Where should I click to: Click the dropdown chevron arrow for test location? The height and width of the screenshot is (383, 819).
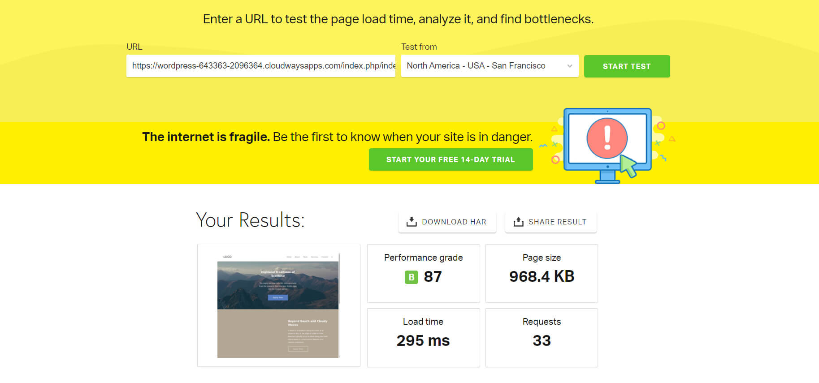[x=569, y=66]
